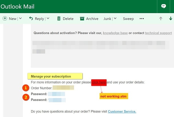The width and height of the screenshot is (174, 117).
Task: Expand the Reply options dropdown chevron
Action: tap(48, 19)
